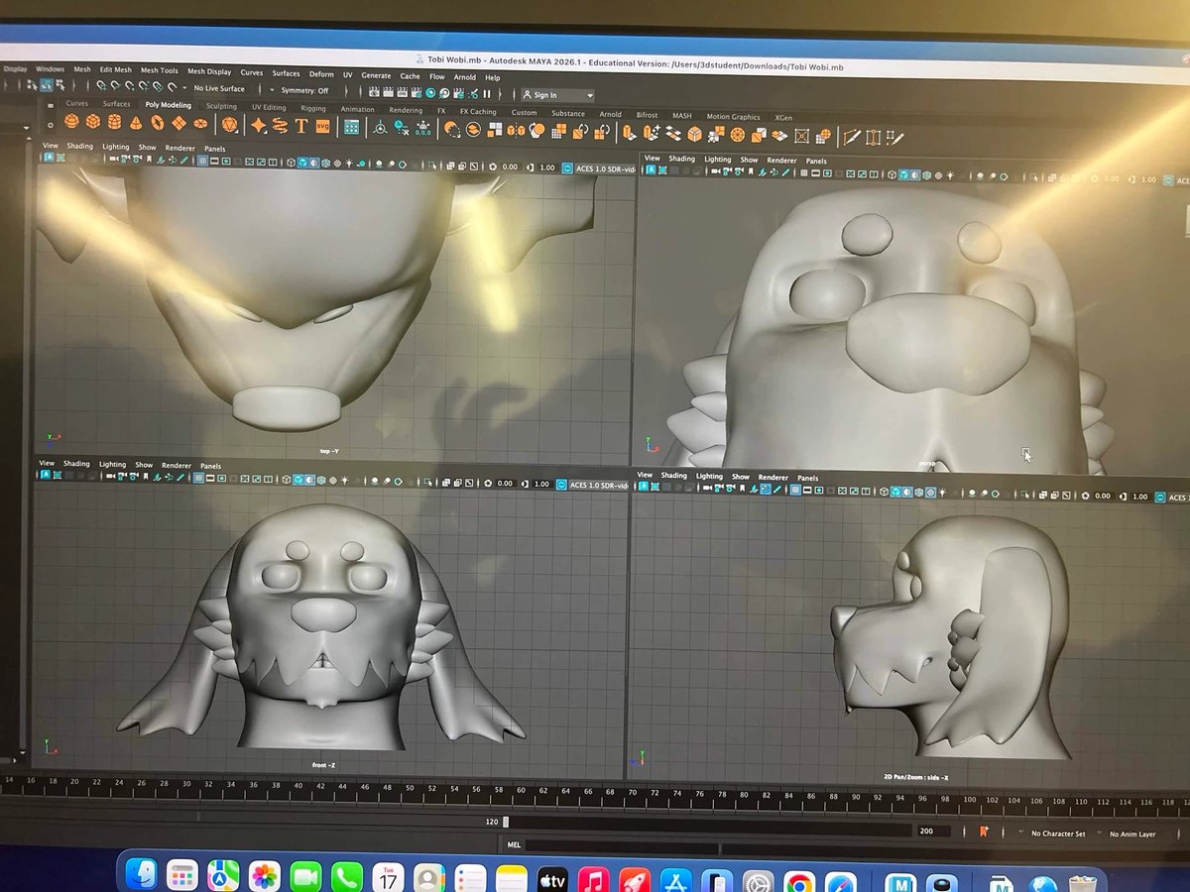Open ACES 1.0 SDR-video dropdown in the top-left panel
Image resolution: width=1190 pixels, height=892 pixels.
pyautogui.click(x=603, y=167)
